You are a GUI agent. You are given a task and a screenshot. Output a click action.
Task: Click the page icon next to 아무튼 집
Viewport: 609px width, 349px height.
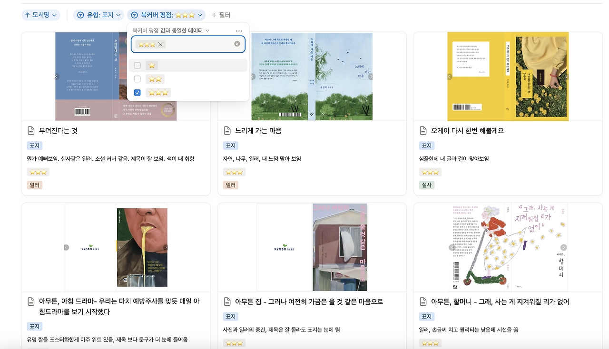coord(227,301)
